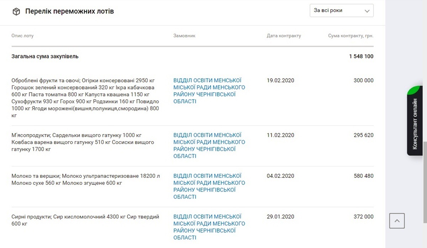Select the date 11.02.2020
Image resolution: width=427 pixels, height=248 pixels.
tap(280, 135)
